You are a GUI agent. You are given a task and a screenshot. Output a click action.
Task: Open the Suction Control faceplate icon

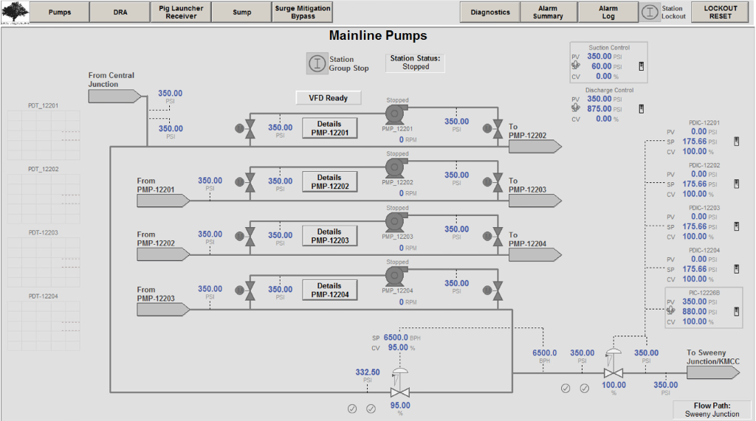[x=641, y=66]
